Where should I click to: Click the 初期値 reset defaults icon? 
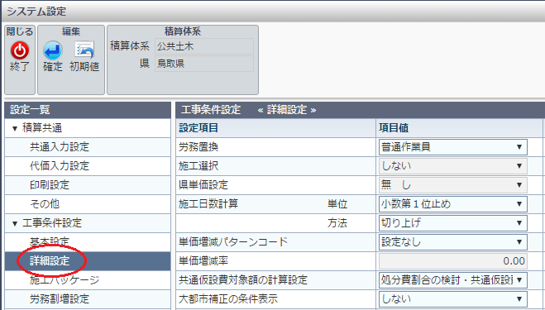[x=84, y=50]
